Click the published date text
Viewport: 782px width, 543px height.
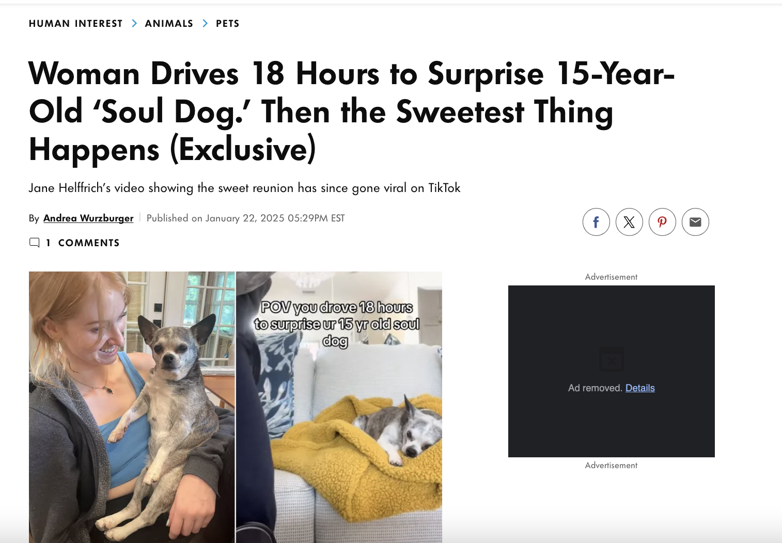point(246,218)
